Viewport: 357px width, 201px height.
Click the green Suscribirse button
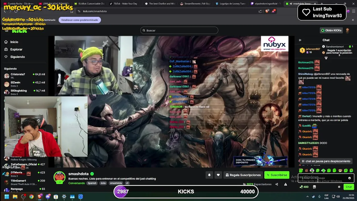277,175
